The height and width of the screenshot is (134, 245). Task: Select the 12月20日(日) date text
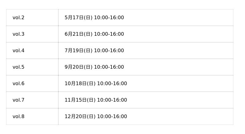pyautogui.click(x=80, y=117)
